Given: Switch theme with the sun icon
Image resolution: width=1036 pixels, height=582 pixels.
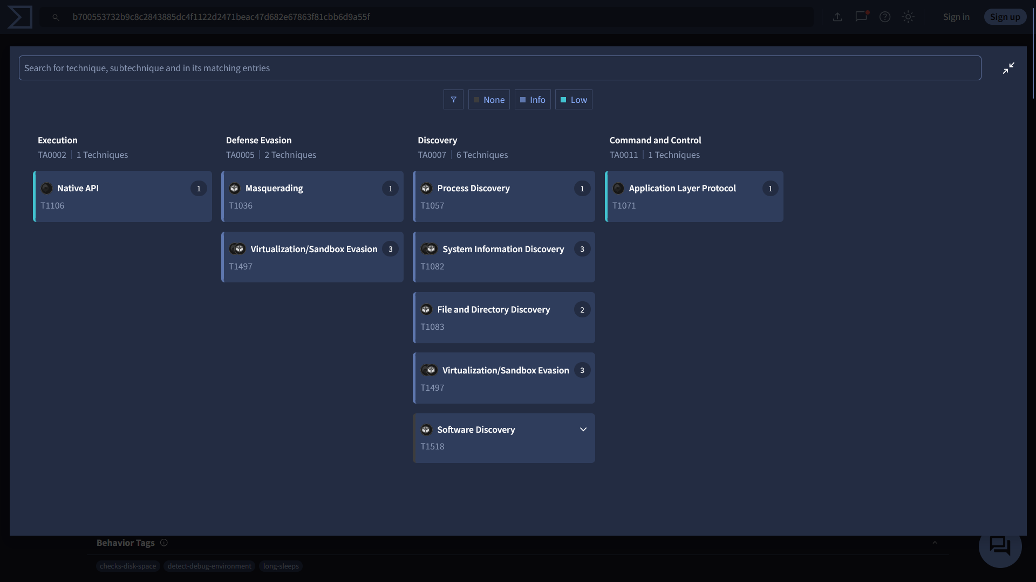Looking at the screenshot, I should coord(908,17).
